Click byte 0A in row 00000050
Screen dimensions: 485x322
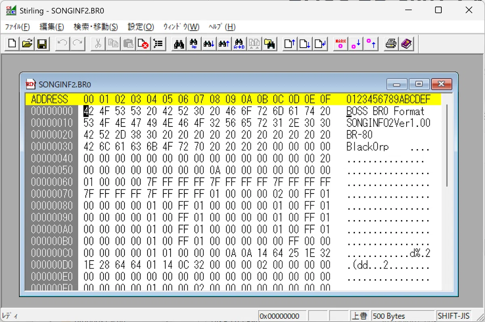(x=215, y=170)
